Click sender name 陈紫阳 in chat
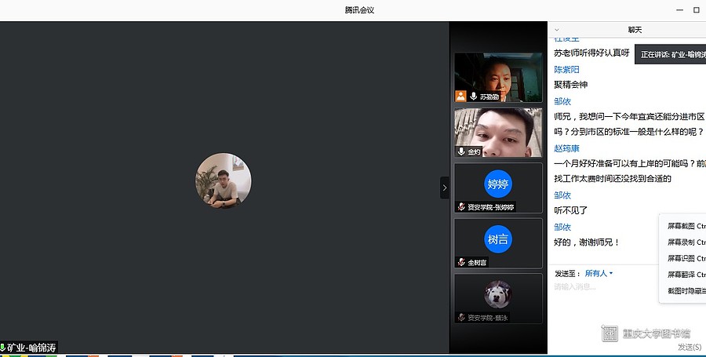706x357 pixels. [566, 70]
